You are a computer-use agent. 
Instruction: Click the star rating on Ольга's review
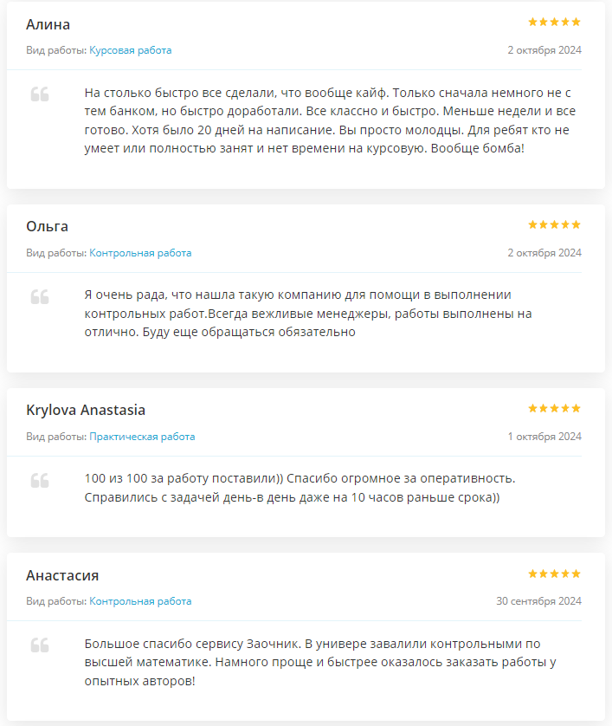point(554,224)
